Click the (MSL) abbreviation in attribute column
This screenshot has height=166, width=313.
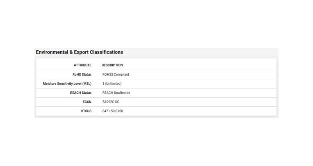(x=87, y=84)
